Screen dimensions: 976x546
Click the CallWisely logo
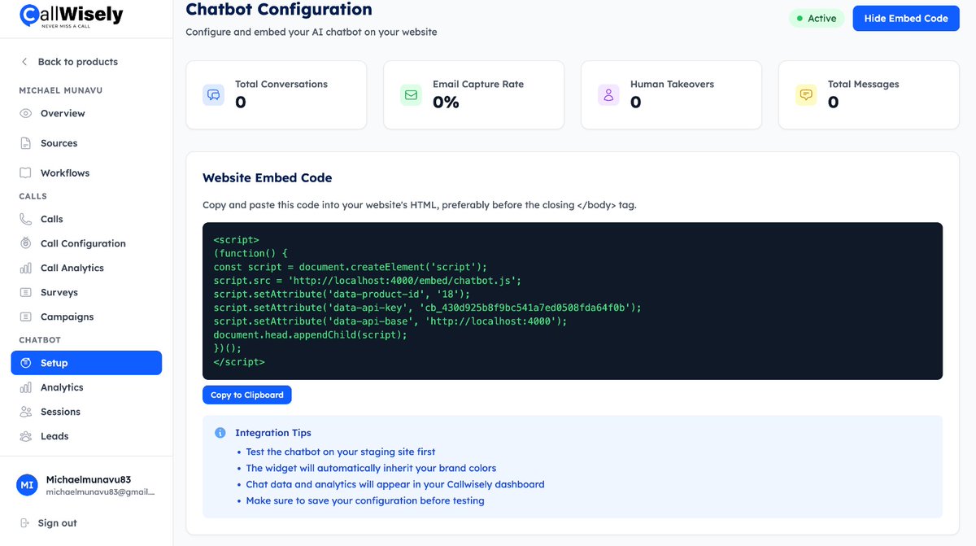tap(72, 15)
